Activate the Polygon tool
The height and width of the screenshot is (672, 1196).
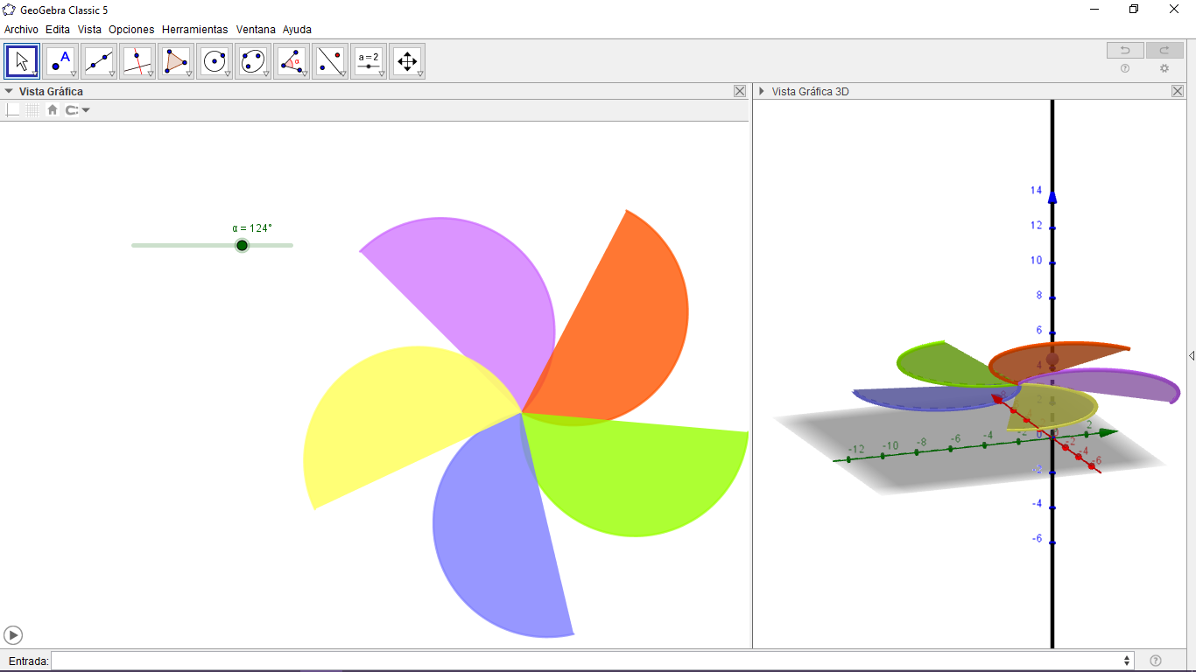[175, 60]
